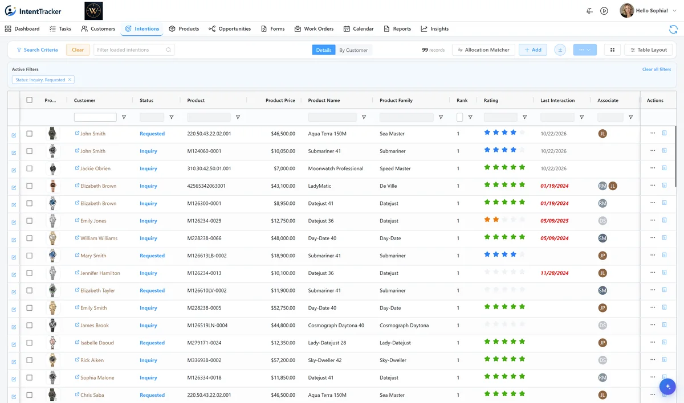Click the Customer column filter text box

click(95, 117)
